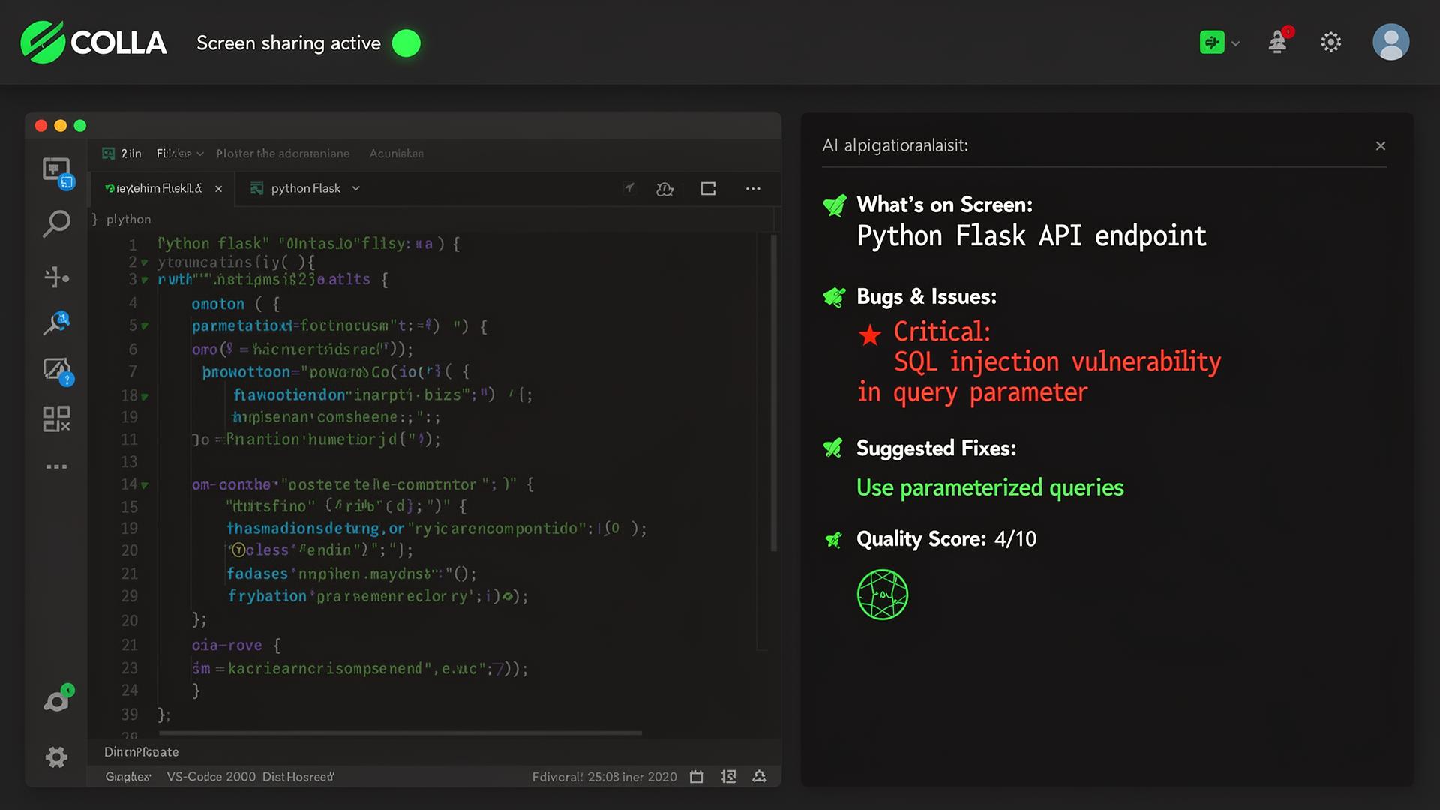Image resolution: width=1440 pixels, height=810 pixels.
Task: Click the green screen sharing active indicator
Action: [406, 43]
